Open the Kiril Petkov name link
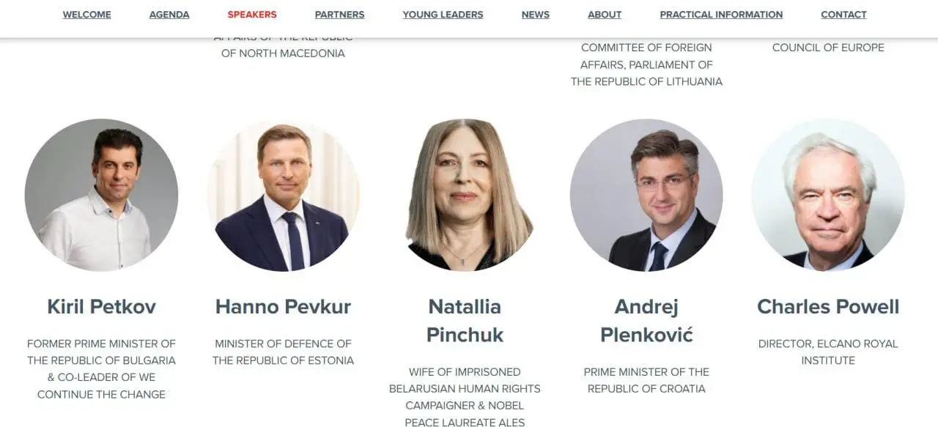 click(x=101, y=306)
